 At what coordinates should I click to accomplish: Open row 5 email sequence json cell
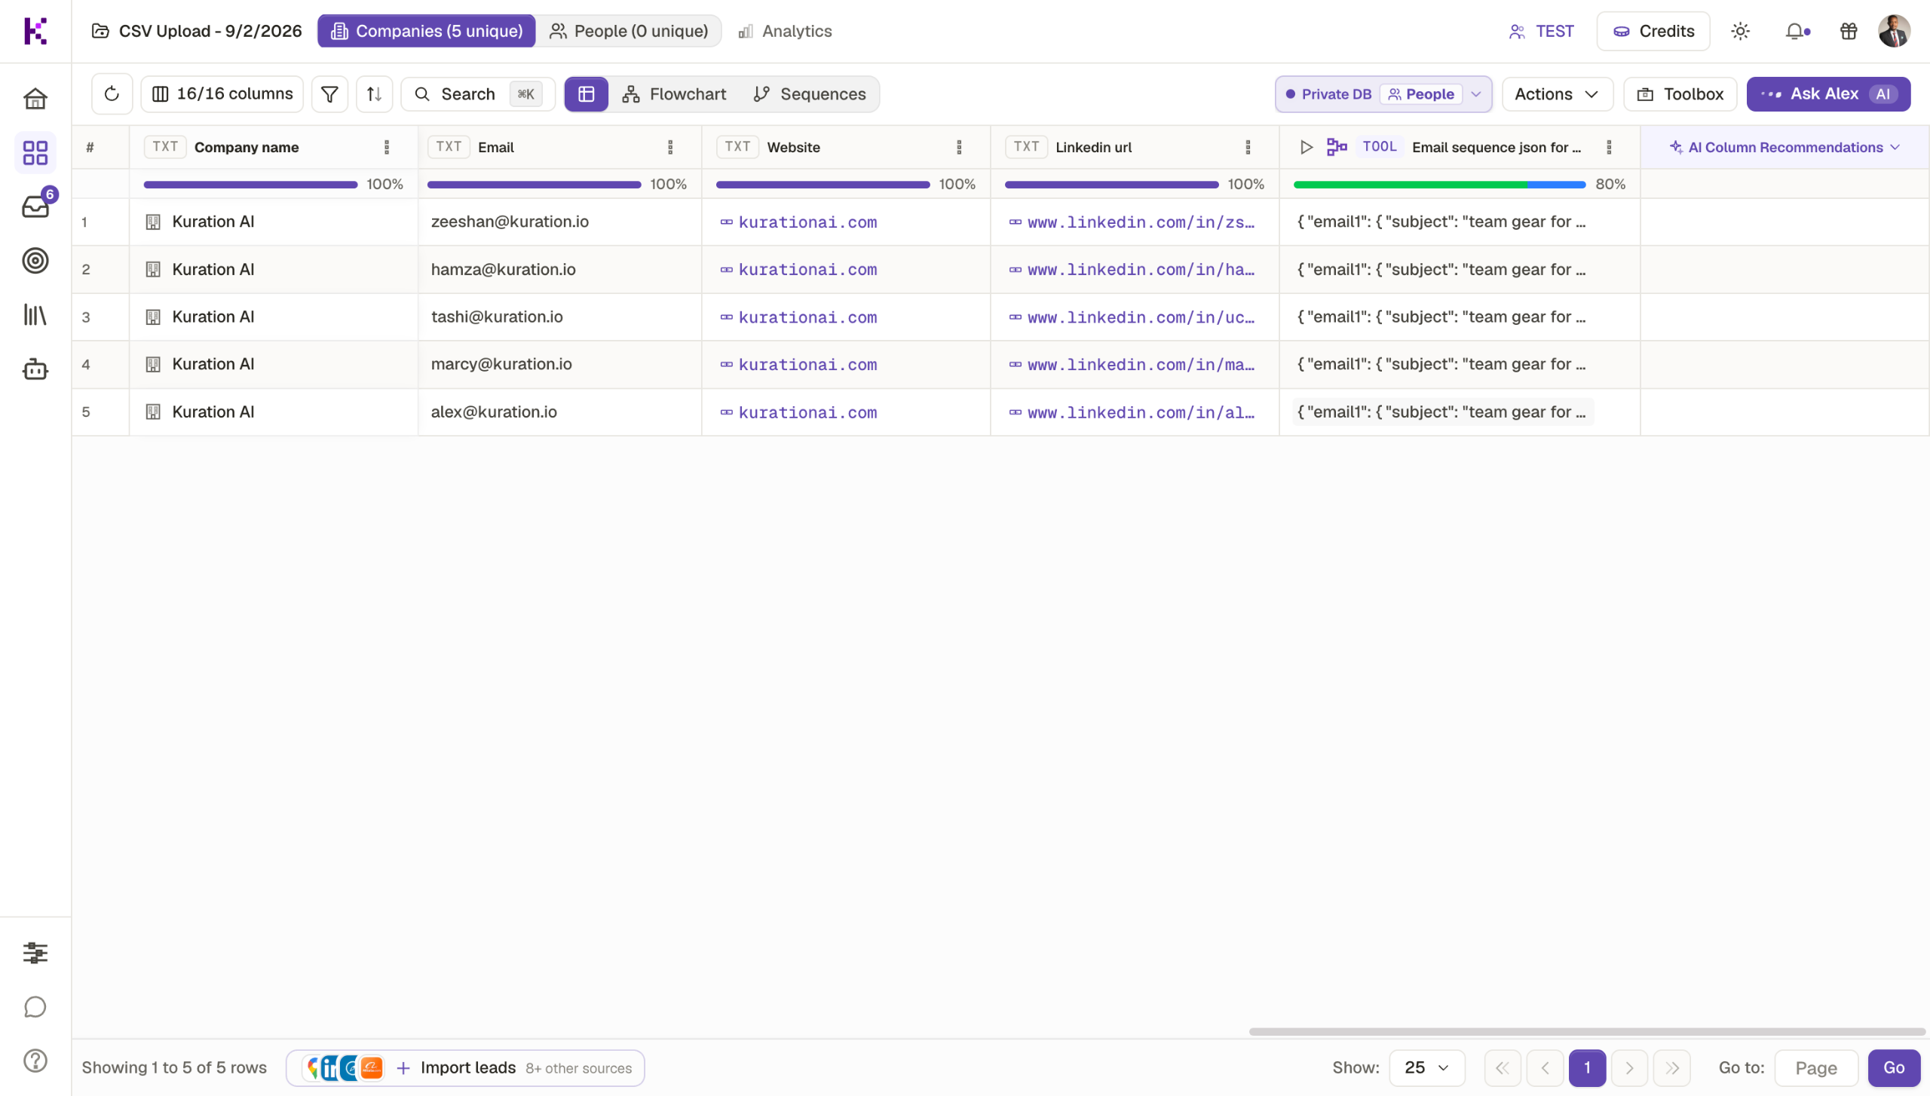point(1442,412)
